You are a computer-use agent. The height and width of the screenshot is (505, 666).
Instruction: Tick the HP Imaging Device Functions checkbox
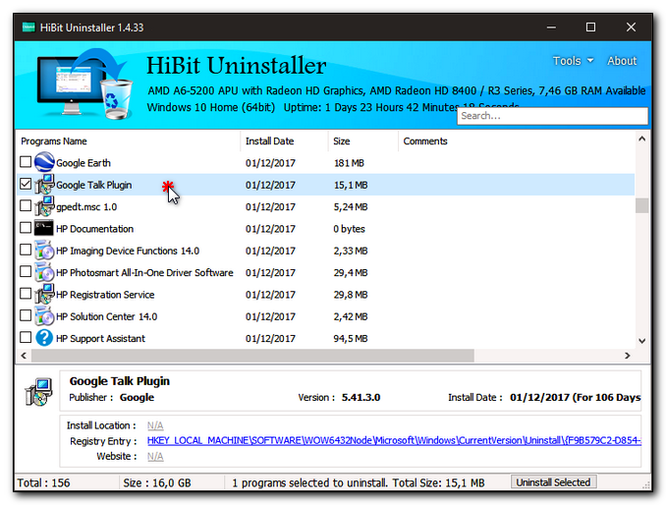coord(26,250)
